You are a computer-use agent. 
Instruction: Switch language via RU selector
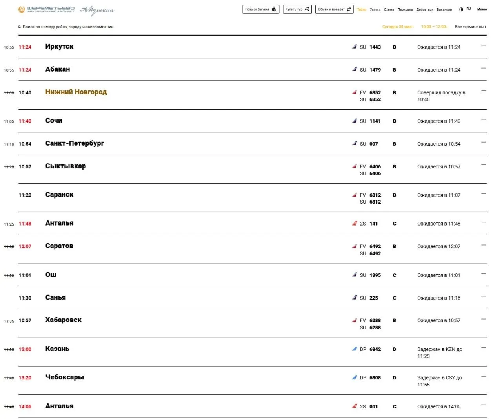click(469, 9)
